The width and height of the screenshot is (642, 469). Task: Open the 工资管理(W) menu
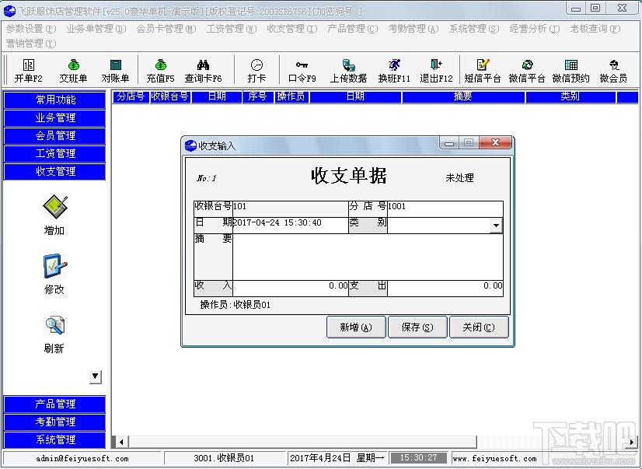(x=231, y=29)
